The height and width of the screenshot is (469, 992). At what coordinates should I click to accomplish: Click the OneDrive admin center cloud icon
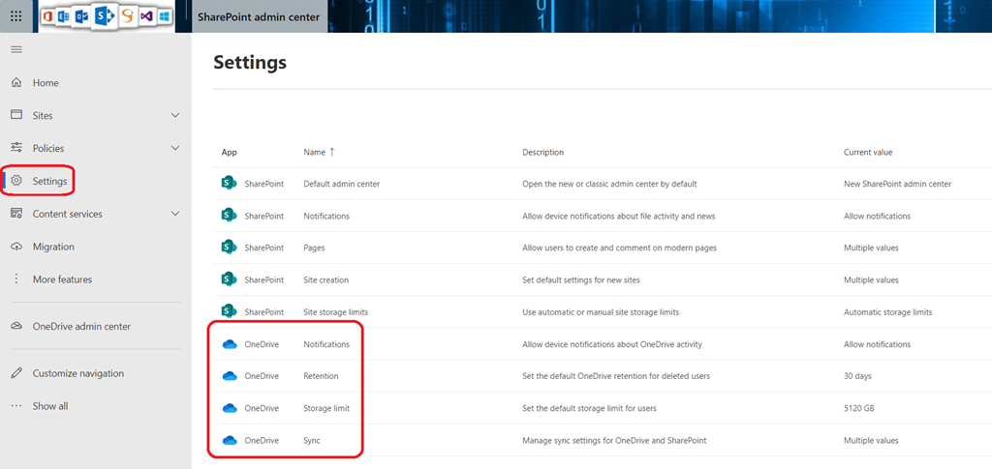[x=16, y=327]
